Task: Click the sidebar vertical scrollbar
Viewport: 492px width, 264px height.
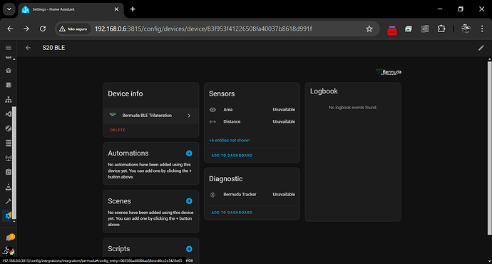Action: [14, 162]
